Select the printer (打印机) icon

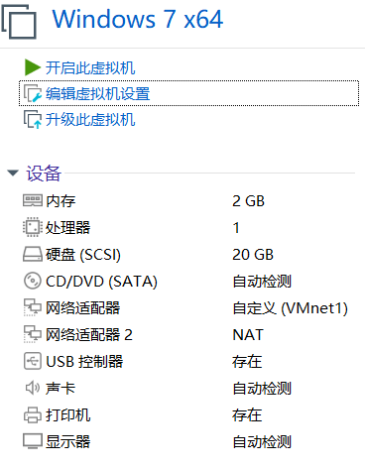[x=33, y=414]
